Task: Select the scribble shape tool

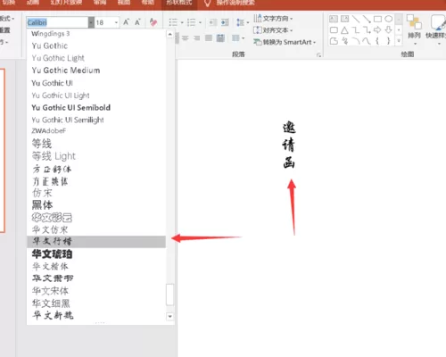Action: (345, 41)
